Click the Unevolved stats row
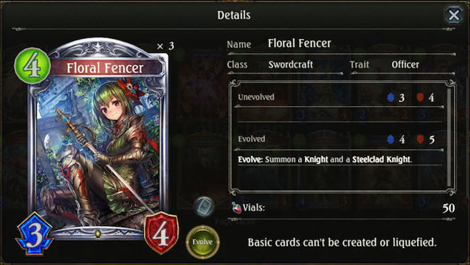This screenshot has height=265, width=470. click(341, 98)
